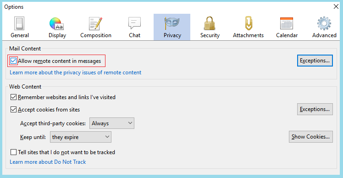Image resolution: width=343 pixels, height=178 pixels.
Task: Open the Display color wheel icon
Action: point(56,24)
